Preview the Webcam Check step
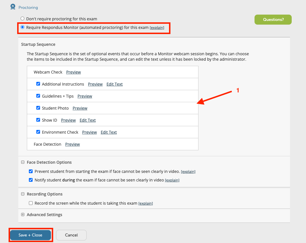The width and height of the screenshot is (306, 243). (73, 72)
